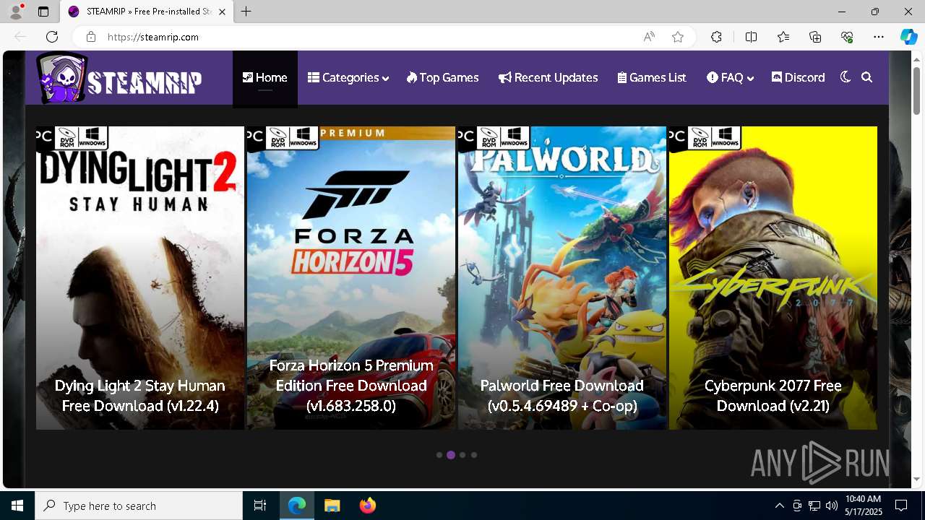This screenshot has width=925, height=520.
Task: Open Favorites list icon
Action: click(x=783, y=37)
